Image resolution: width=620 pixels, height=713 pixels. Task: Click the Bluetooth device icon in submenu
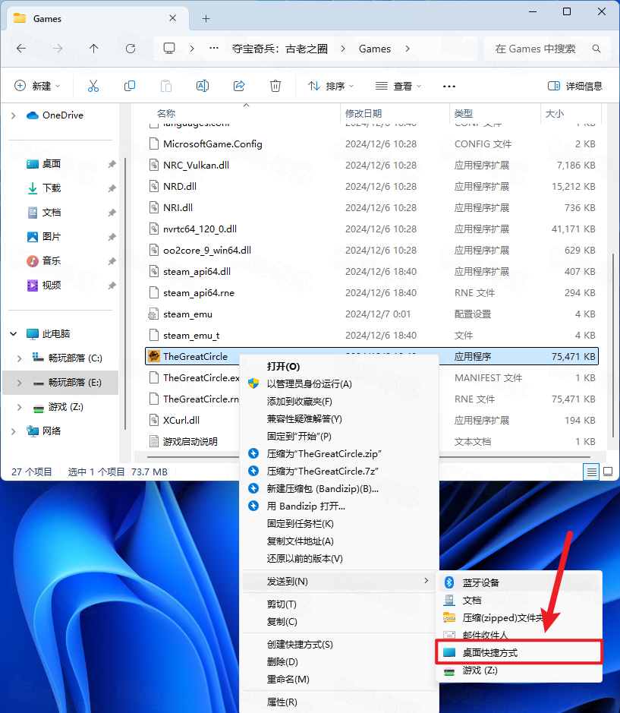point(449,582)
